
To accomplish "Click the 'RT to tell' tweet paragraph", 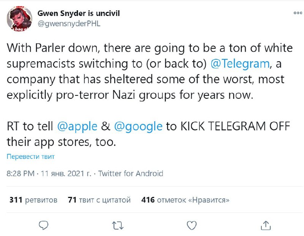I will pyautogui.click(x=144, y=134).
